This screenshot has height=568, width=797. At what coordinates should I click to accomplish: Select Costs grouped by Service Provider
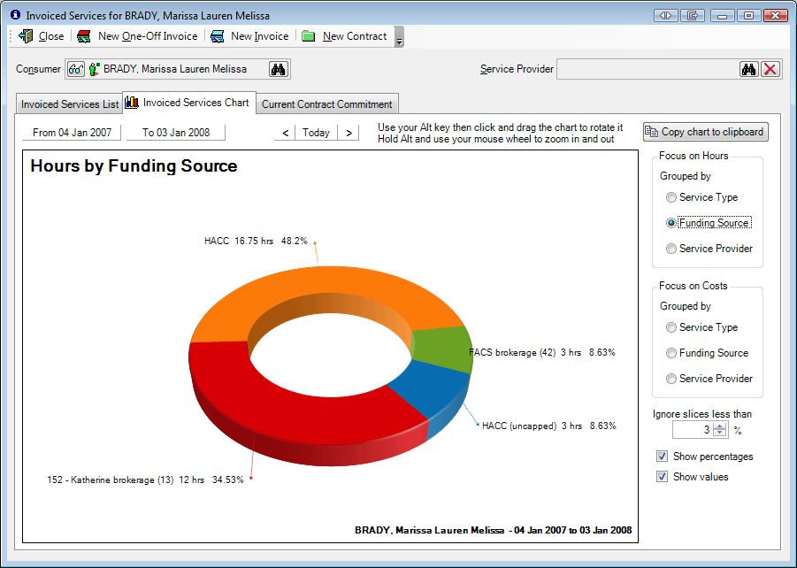(709, 379)
